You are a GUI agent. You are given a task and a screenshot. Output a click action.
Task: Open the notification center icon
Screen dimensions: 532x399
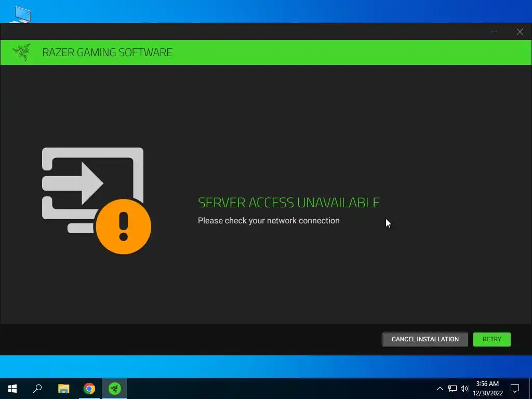coord(515,389)
